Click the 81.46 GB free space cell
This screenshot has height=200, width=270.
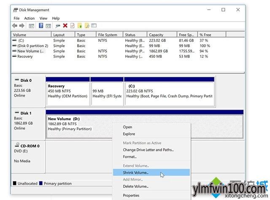point(186,41)
